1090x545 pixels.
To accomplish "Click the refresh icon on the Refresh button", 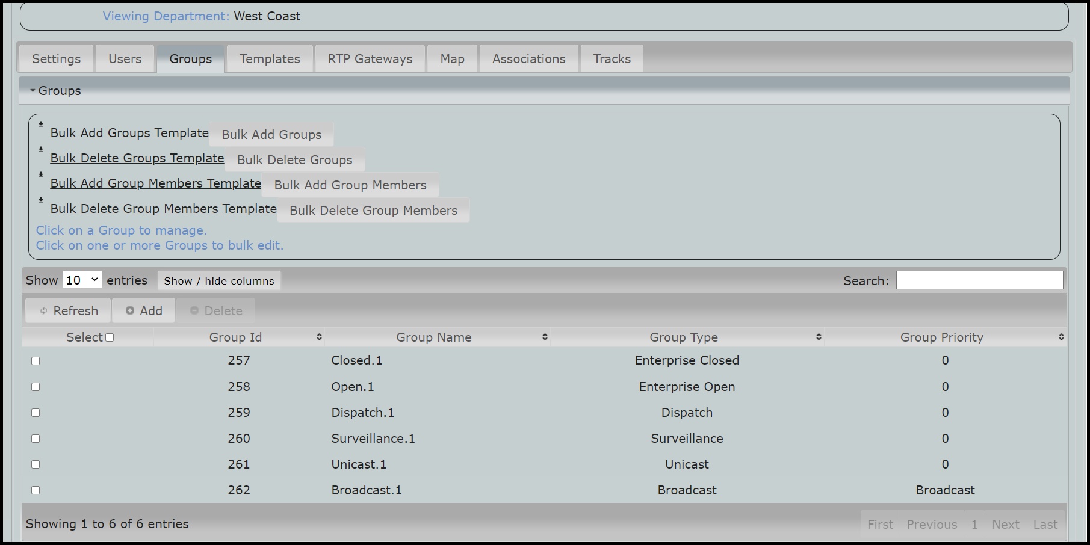I will 44,310.
